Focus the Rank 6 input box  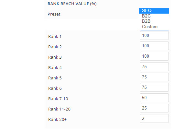[154, 88]
